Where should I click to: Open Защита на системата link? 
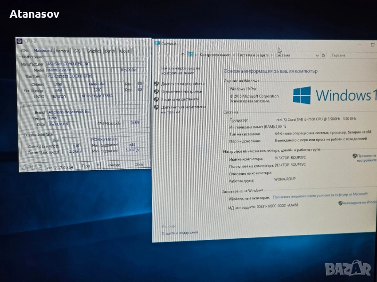click(x=180, y=99)
